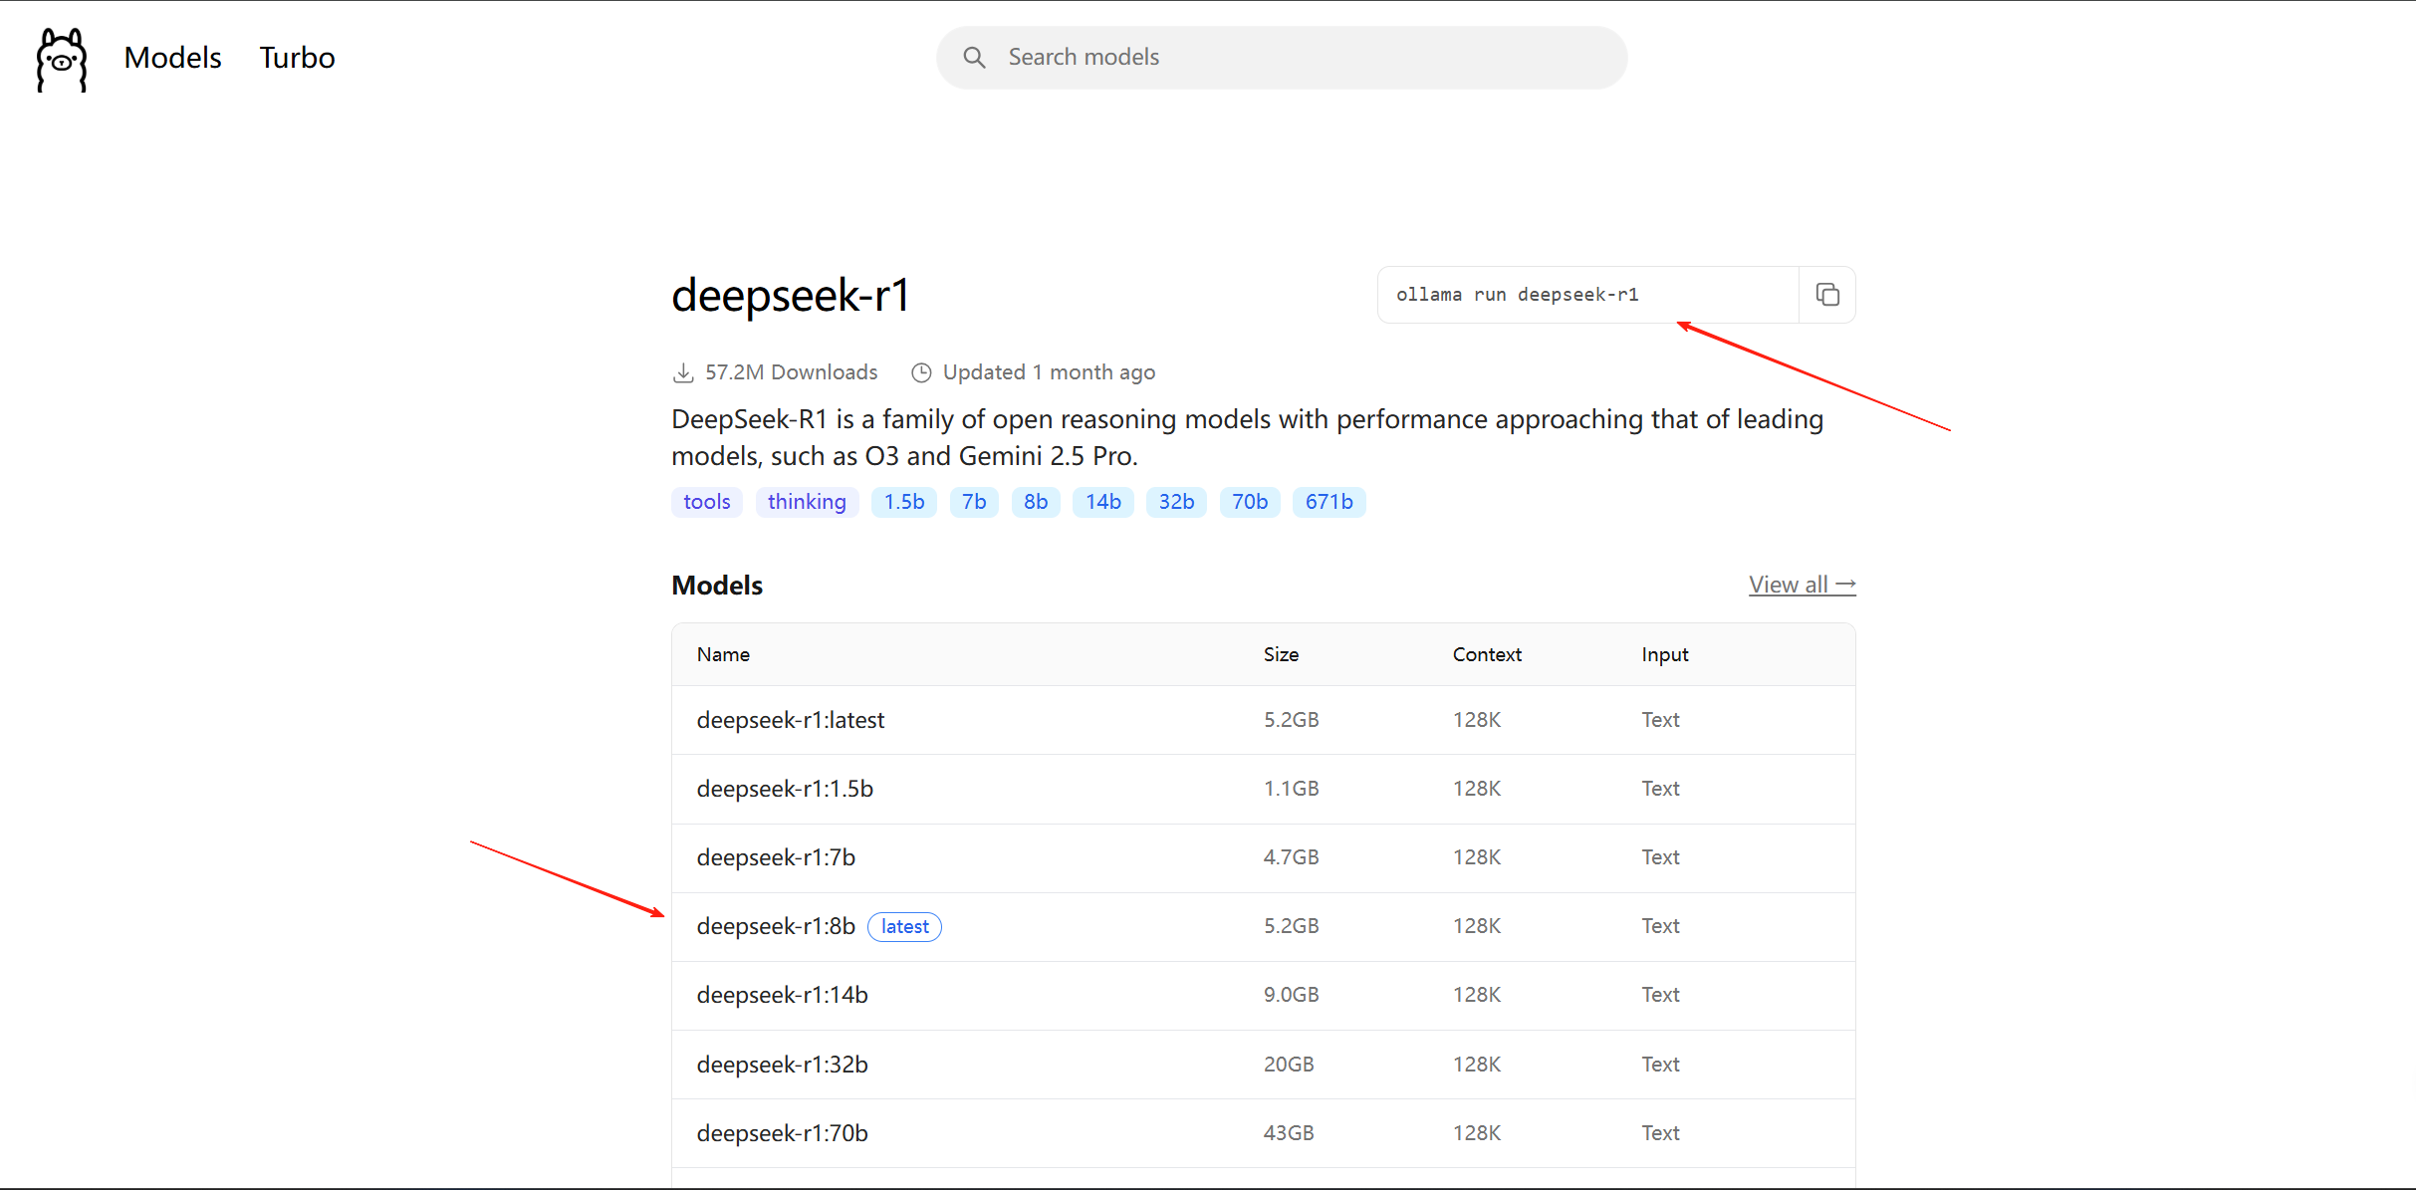
Task: Select the thinking tag
Action: pyautogui.click(x=806, y=502)
